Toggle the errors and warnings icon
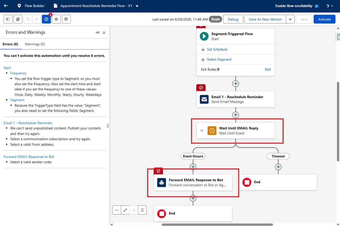The height and width of the screenshot is (226, 340). point(46,19)
